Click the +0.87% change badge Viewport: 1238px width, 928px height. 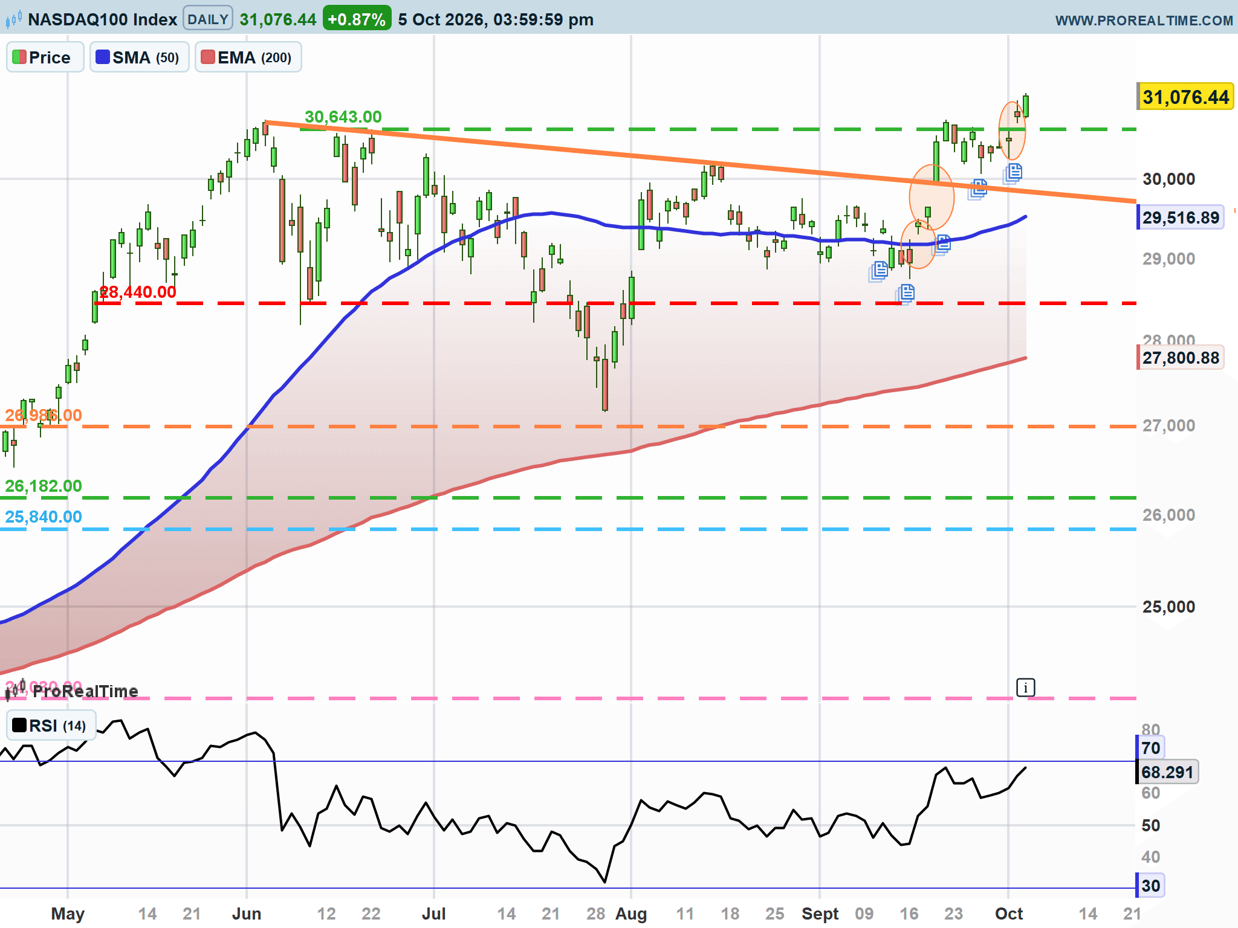coord(357,19)
